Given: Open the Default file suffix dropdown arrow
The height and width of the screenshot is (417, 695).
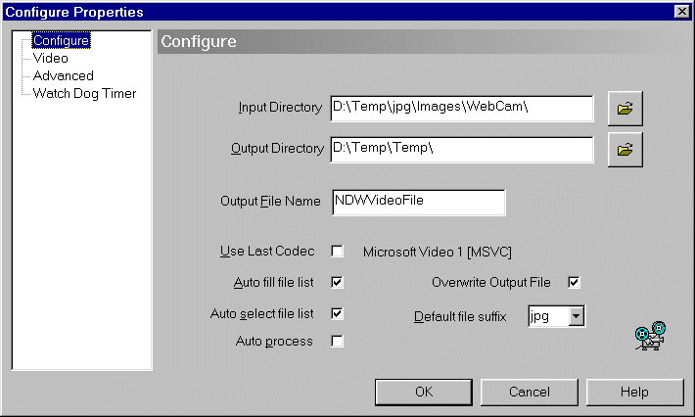Looking at the screenshot, I should pos(576,316).
